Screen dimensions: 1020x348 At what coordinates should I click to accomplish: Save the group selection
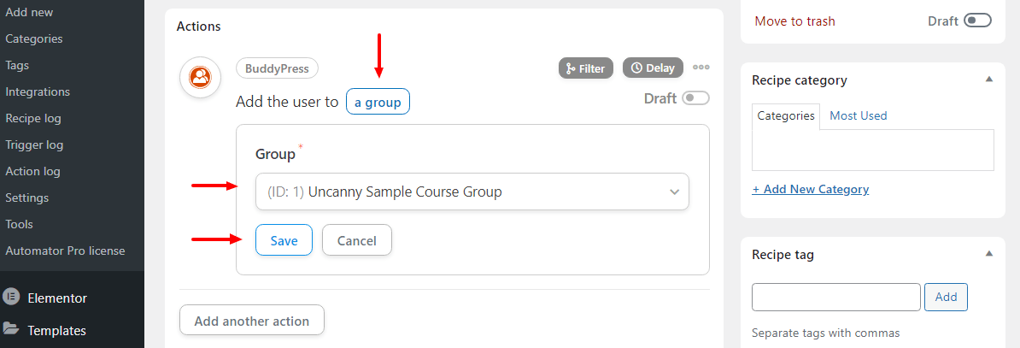click(x=284, y=239)
